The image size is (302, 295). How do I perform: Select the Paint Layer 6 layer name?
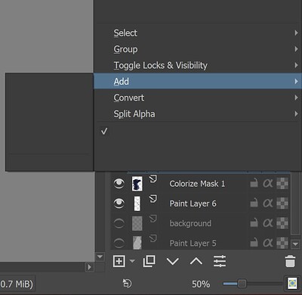click(x=193, y=203)
